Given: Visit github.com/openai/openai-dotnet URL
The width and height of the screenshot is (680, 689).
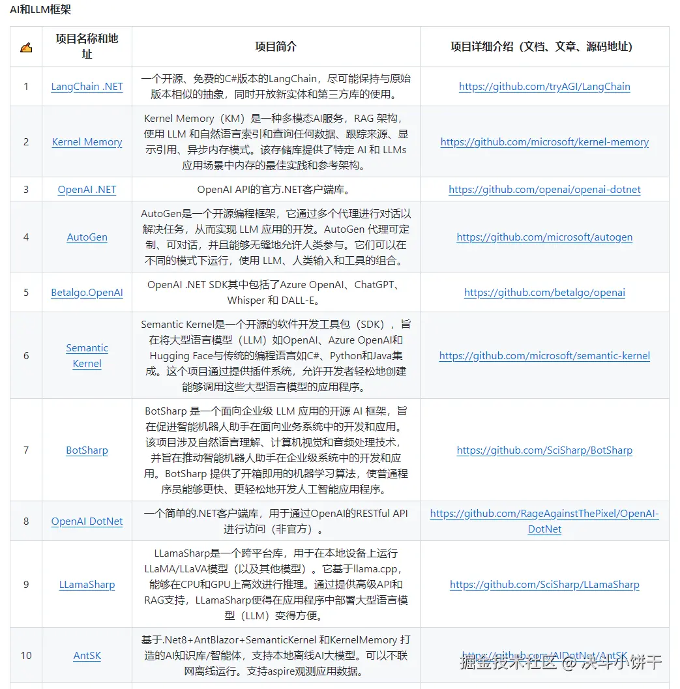Looking at the screenshot, I should click(x=544, y=190).
